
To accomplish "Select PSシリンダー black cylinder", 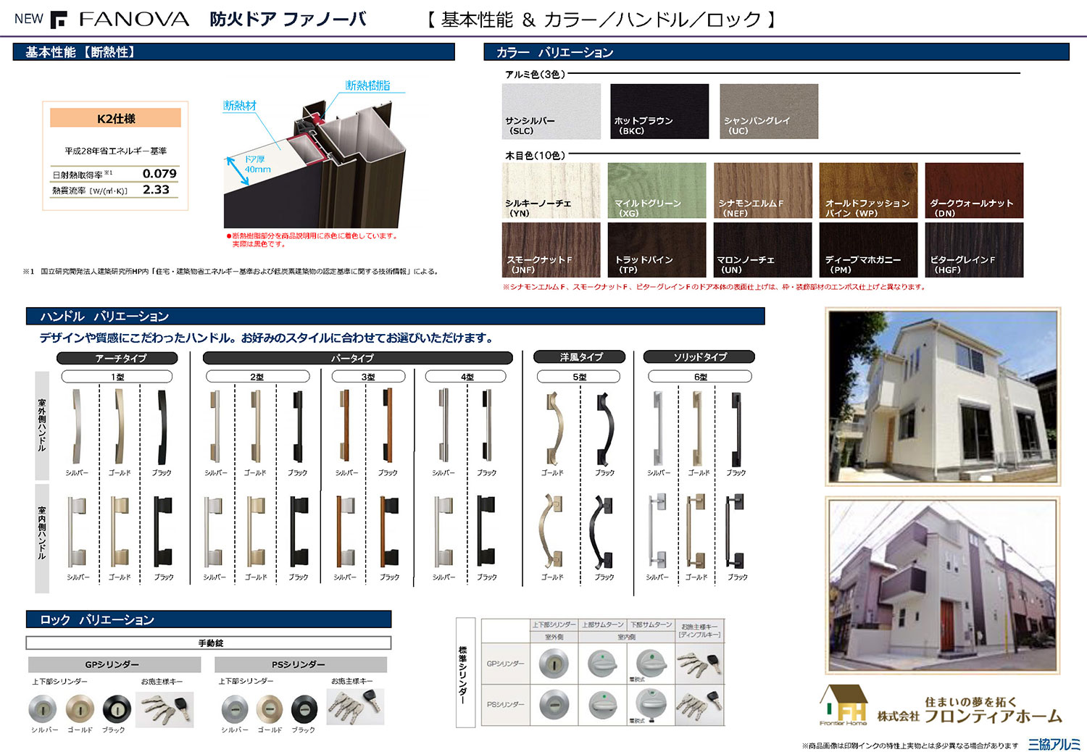I will [x=304, y=709].
